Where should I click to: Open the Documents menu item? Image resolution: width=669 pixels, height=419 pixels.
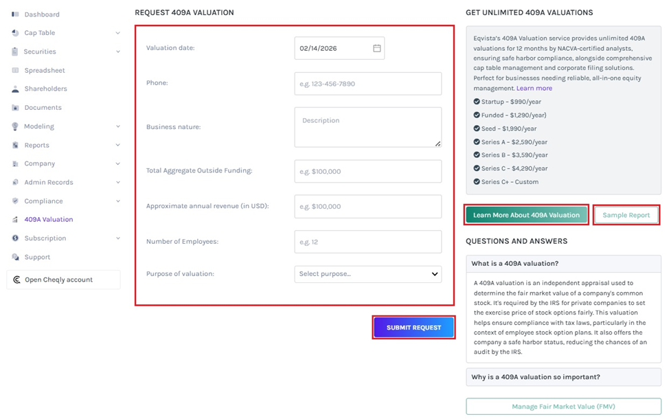point(43,108)
